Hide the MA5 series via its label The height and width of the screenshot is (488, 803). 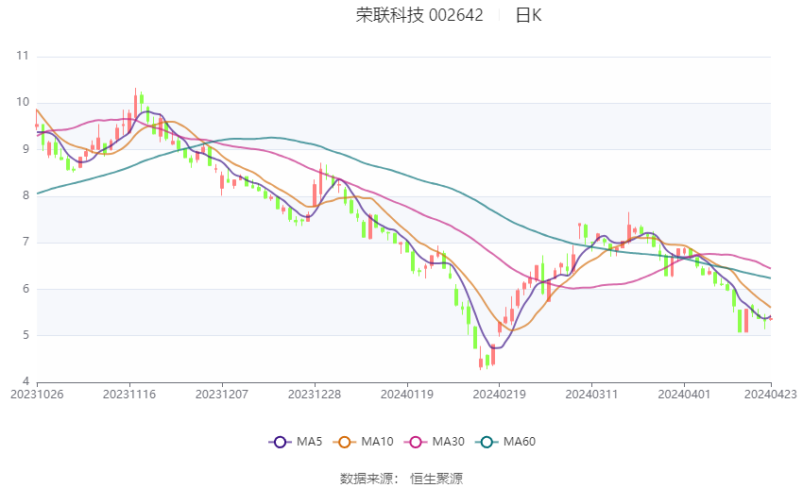(x=309, y=441)
